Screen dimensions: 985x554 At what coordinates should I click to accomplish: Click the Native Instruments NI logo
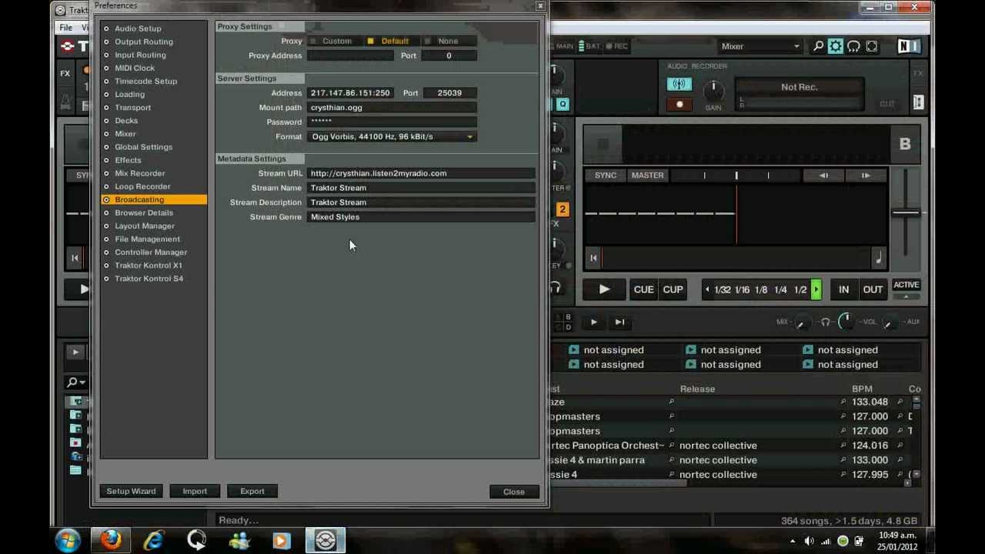click(x=908, y=46)
